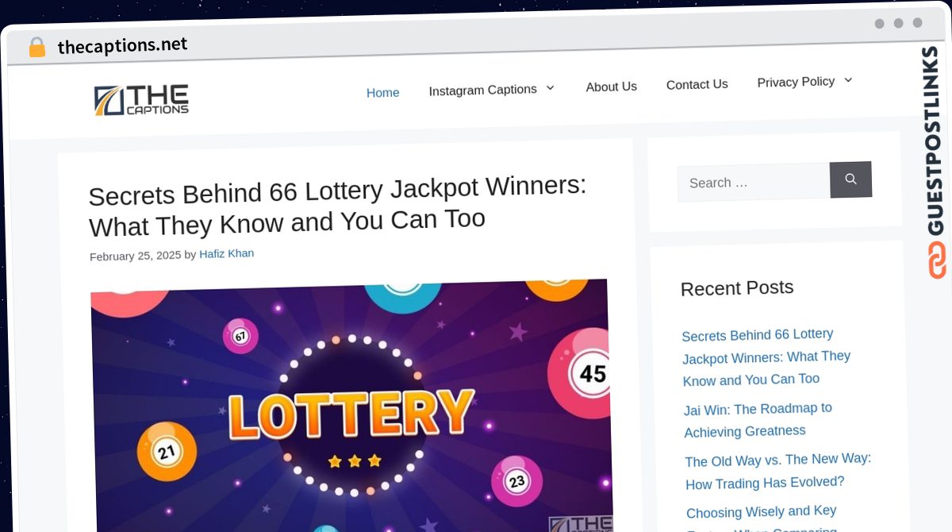Click the Instagram Captions menu label
This screenshot has width=952, height=532.
[482, 90]
